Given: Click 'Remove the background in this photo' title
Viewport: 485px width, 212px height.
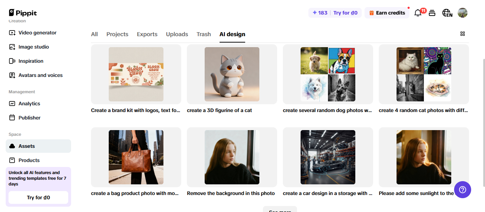Looking at the screenshot, I should 231,193.
